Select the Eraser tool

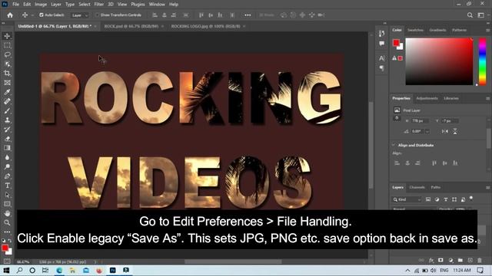coord(7,139)
